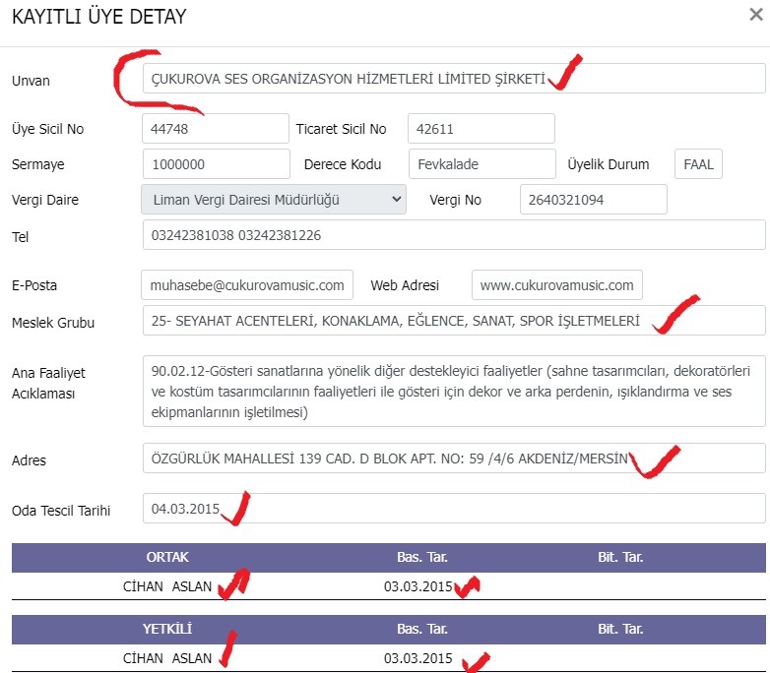Click Bit. Tar. header in YETKİLİ table

(x=620, y=629)
